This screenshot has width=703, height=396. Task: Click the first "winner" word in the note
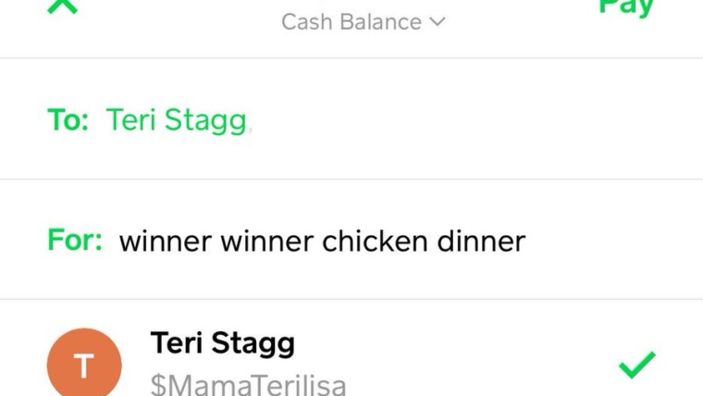coord(166,241)
